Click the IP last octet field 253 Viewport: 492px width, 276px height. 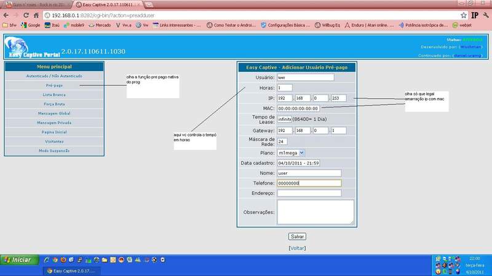pos(339,98)
